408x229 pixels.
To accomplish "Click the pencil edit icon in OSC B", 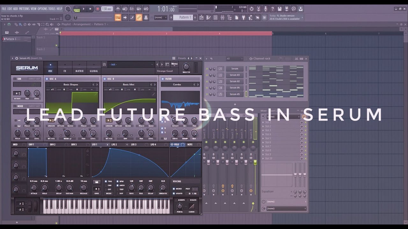I will coord(154,94).
